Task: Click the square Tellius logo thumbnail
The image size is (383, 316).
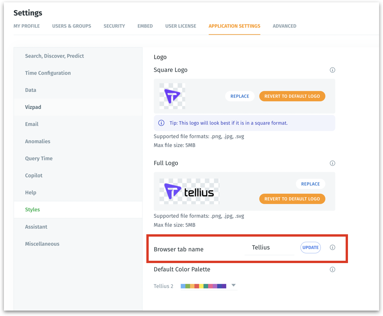Action: coord(172,96)
